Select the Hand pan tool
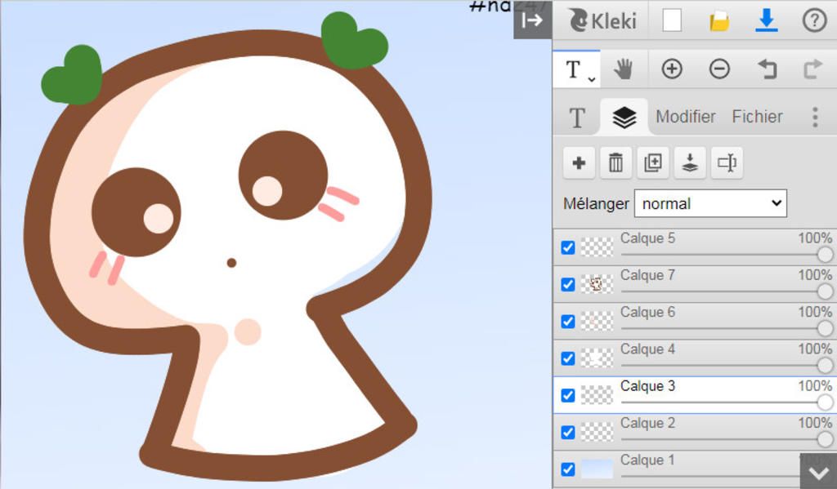This screenshot has height=489, width=837. coord(624,69)
